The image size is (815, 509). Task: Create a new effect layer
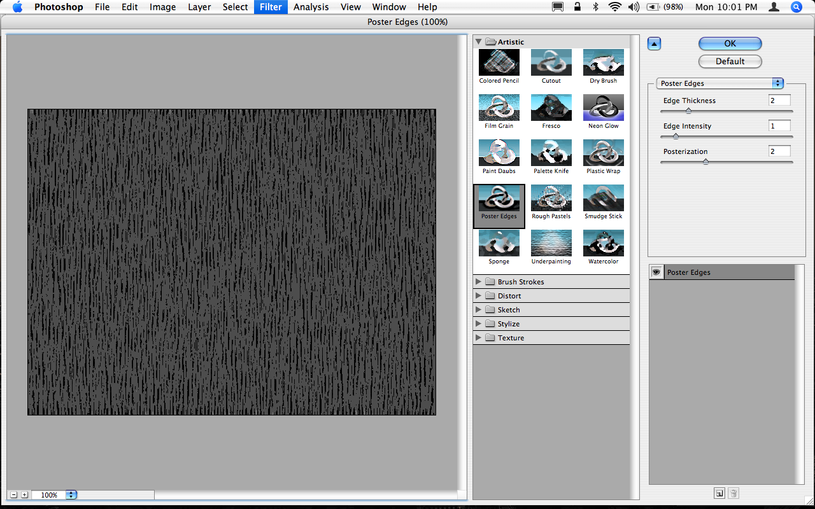click(x=719, y=493)
